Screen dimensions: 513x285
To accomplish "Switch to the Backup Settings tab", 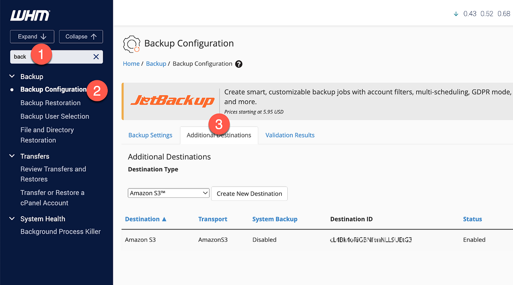I will point(150,135).
